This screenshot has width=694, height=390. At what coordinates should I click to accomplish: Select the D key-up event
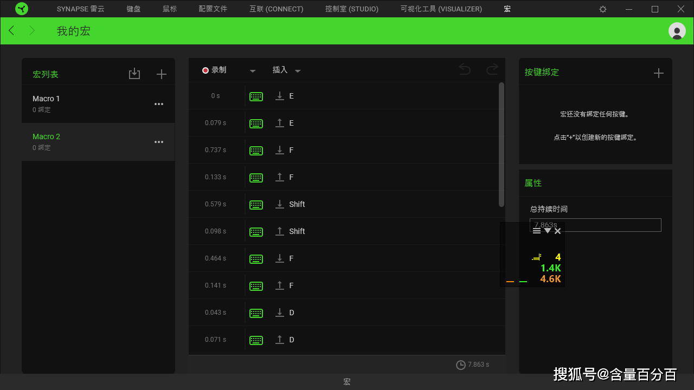[347, 340]
